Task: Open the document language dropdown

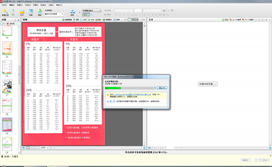Action: point(54,14)
